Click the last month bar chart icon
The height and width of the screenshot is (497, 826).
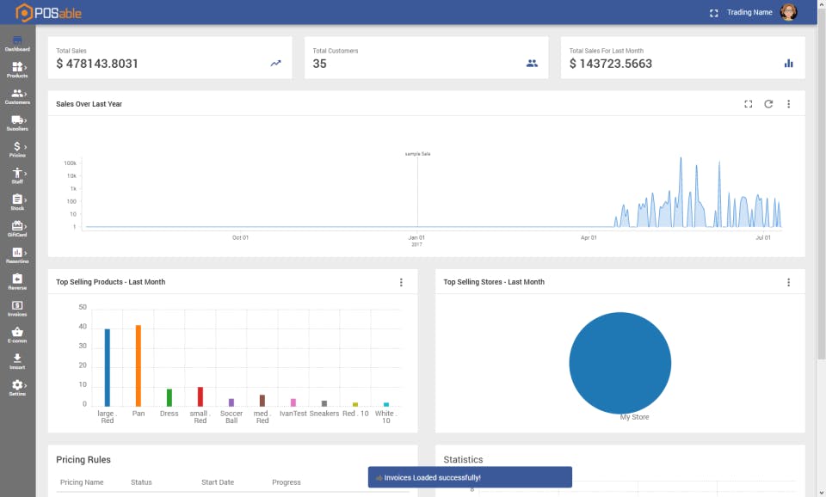789,64
